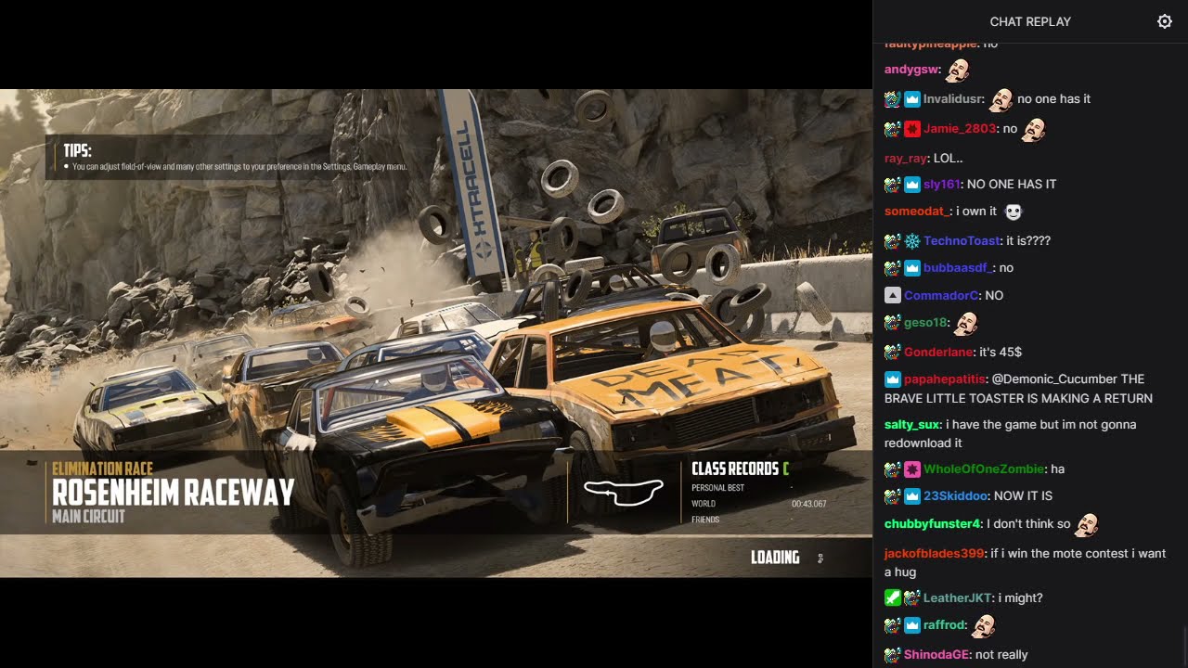The width and height of the screenshot is (1188, 668).
Task: Click username TechnoToast in chat
Action: click(962, 241)
